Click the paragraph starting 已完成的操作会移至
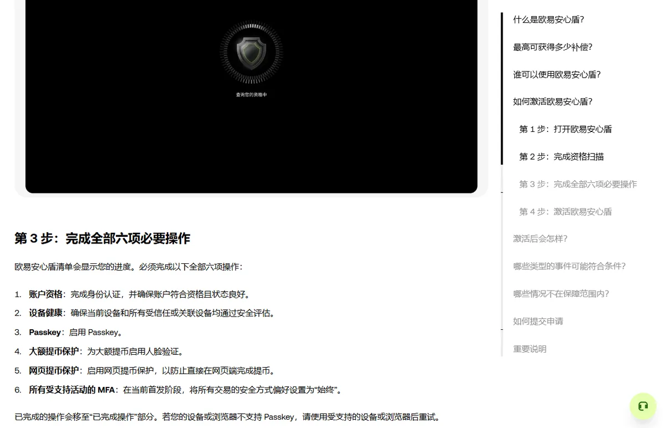The width and height of the screenshot is (665, 428). 228,417
